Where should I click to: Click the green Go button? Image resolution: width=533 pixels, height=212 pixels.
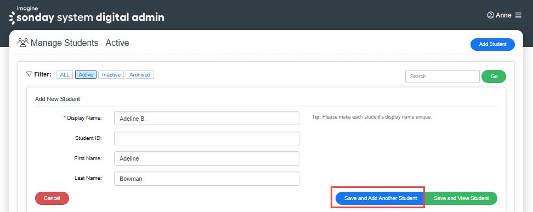pos(494,76)
